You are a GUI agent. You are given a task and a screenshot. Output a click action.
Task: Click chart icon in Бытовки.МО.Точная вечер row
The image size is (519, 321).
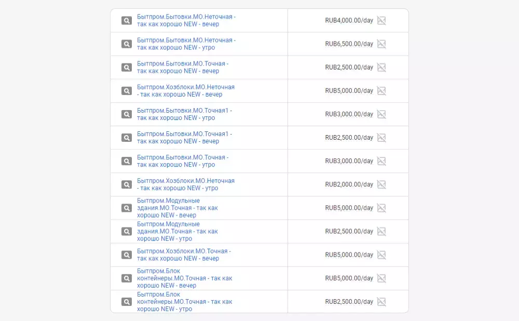pyautogui.click(x=381, y=68)
